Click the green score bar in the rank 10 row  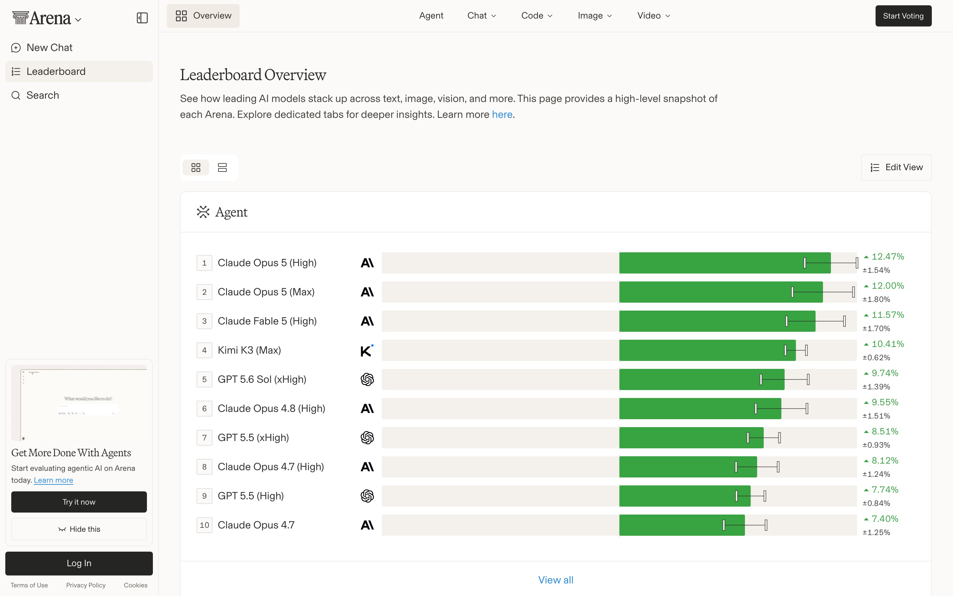(682, 525)
